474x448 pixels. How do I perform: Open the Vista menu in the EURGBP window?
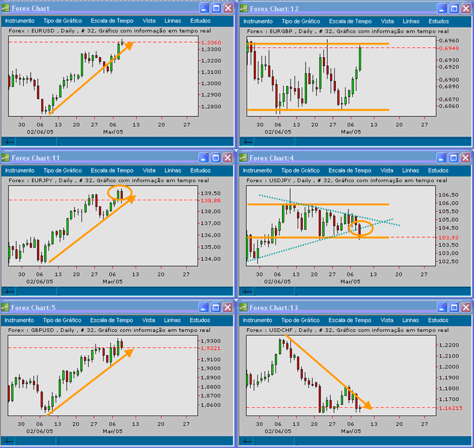pyautogui.click(x=387, y=21)
